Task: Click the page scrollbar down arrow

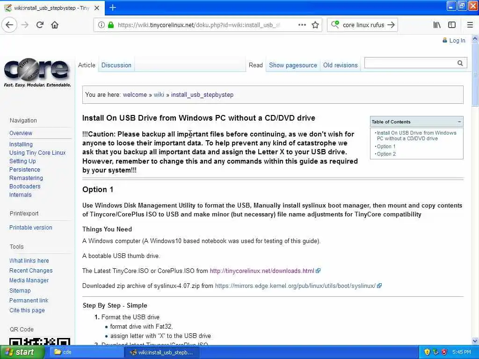Action: coord(475,341)
